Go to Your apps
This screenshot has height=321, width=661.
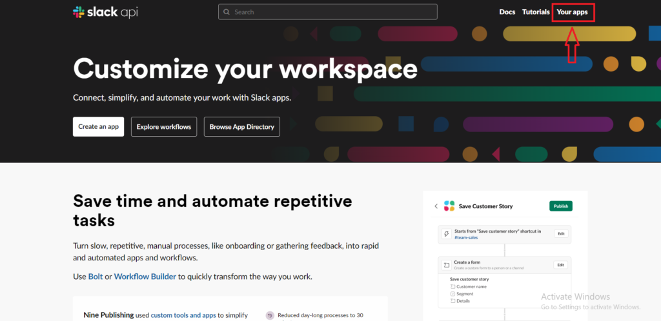572,12
